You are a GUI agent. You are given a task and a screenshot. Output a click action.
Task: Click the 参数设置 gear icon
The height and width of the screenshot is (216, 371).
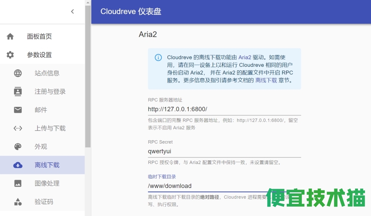[10, 55]
